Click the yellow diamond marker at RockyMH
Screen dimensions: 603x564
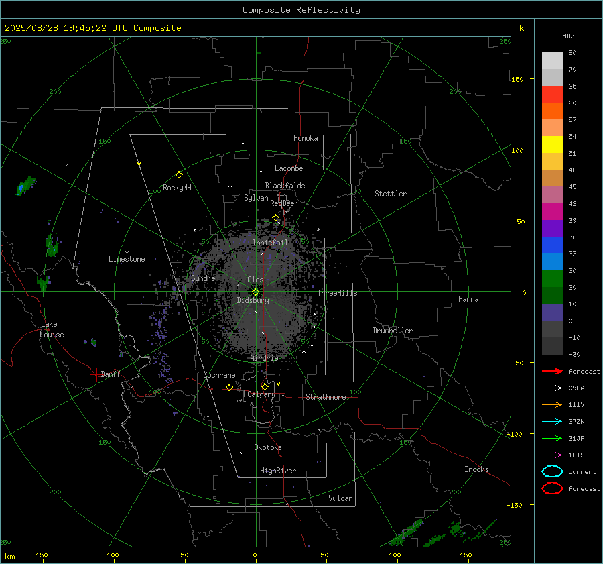point(179,175)
